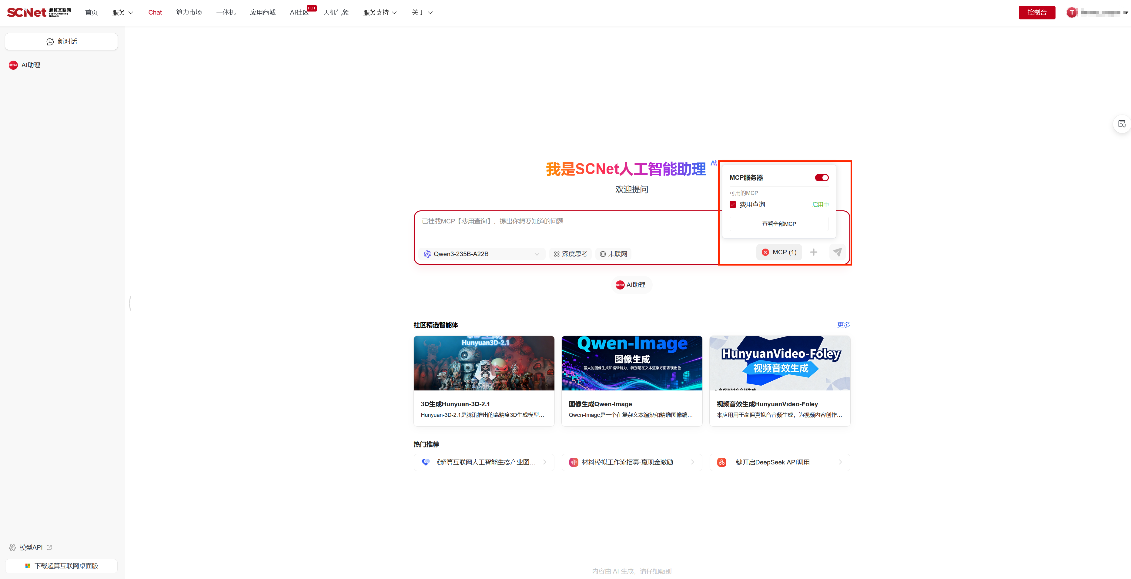Click the plus attachment icon

[x=814, y=252]
